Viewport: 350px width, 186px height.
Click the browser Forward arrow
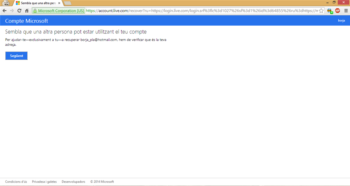point(12,11)
